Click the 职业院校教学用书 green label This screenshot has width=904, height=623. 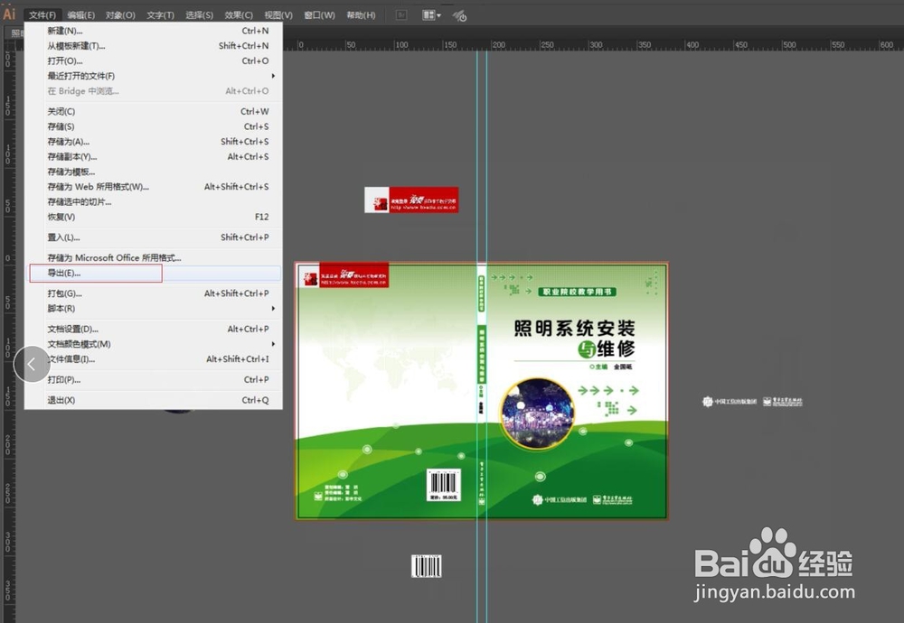click(x=577, y=292)
